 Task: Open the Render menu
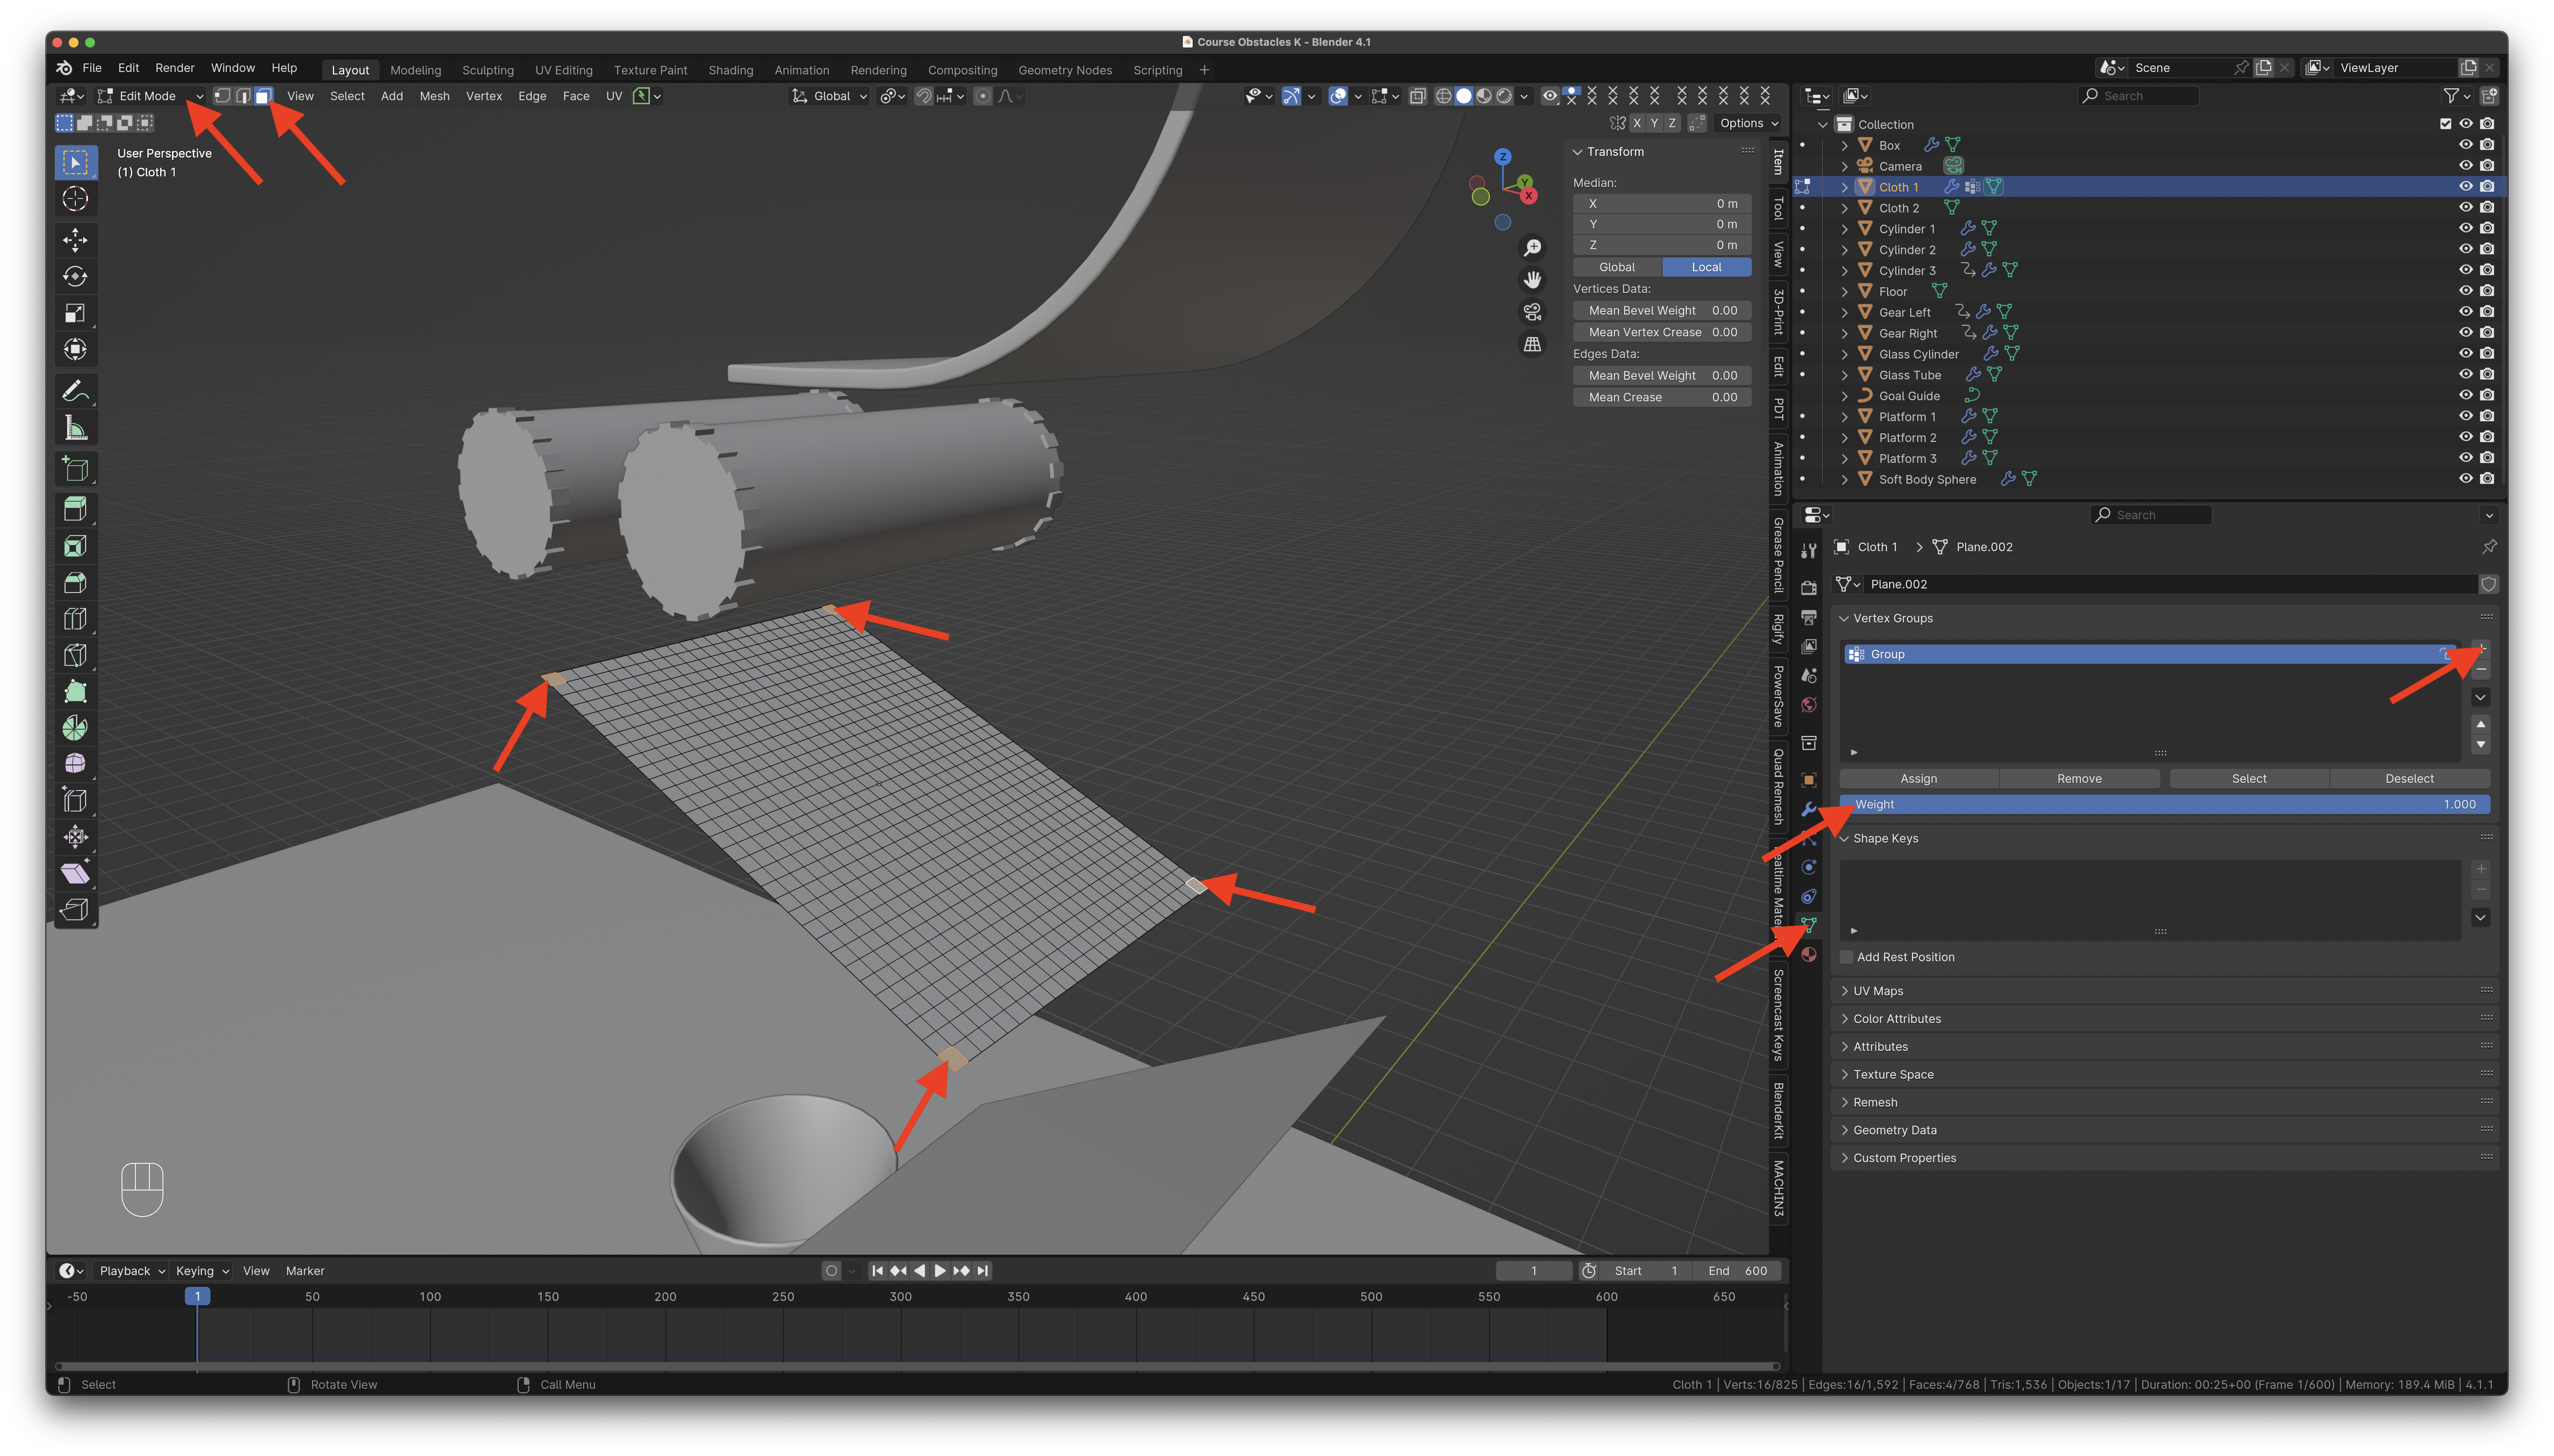pyautogui.click(x=175, y=68)
